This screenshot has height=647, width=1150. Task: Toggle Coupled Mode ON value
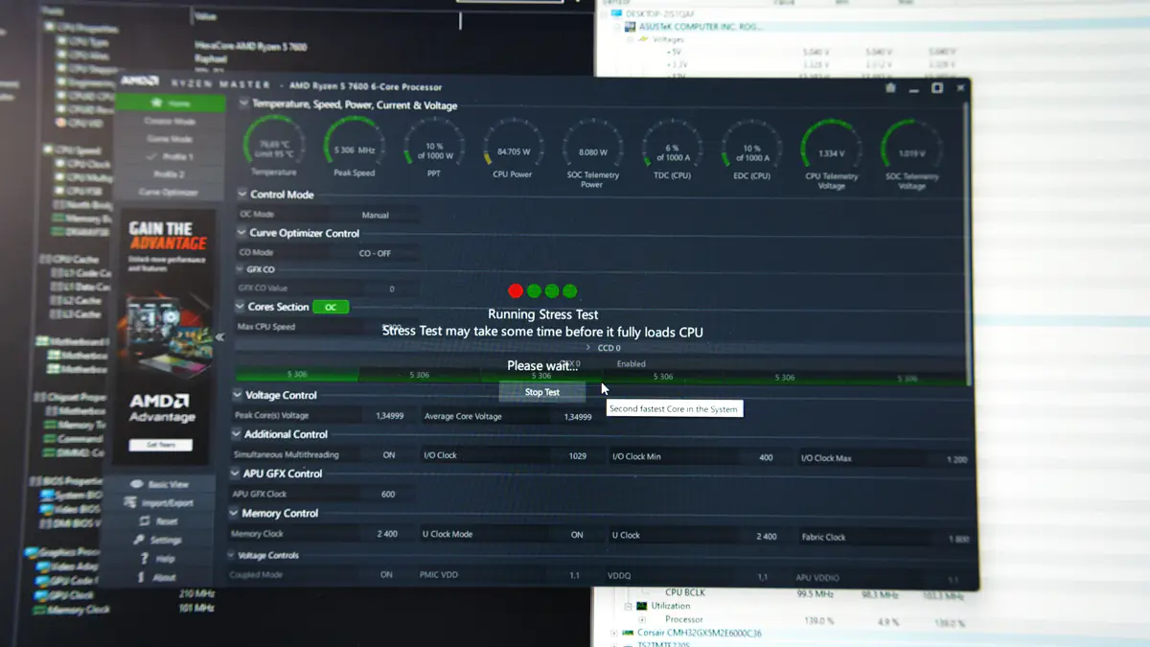coord(386,574)
